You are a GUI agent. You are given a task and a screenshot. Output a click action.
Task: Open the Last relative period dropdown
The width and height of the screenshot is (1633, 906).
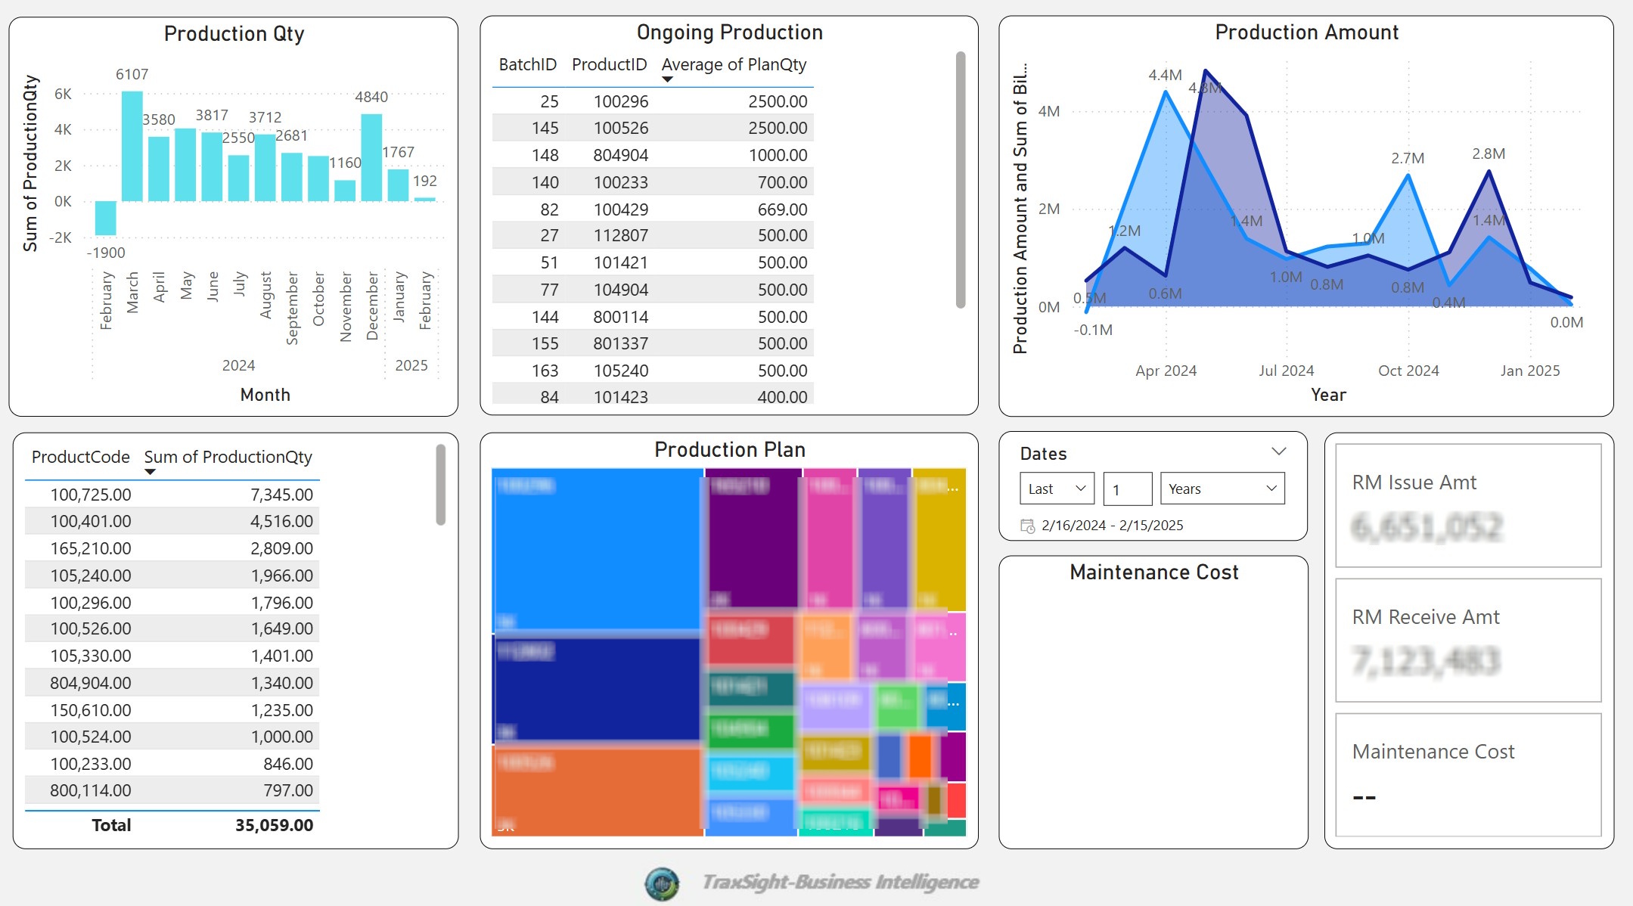pos(1057,489)
